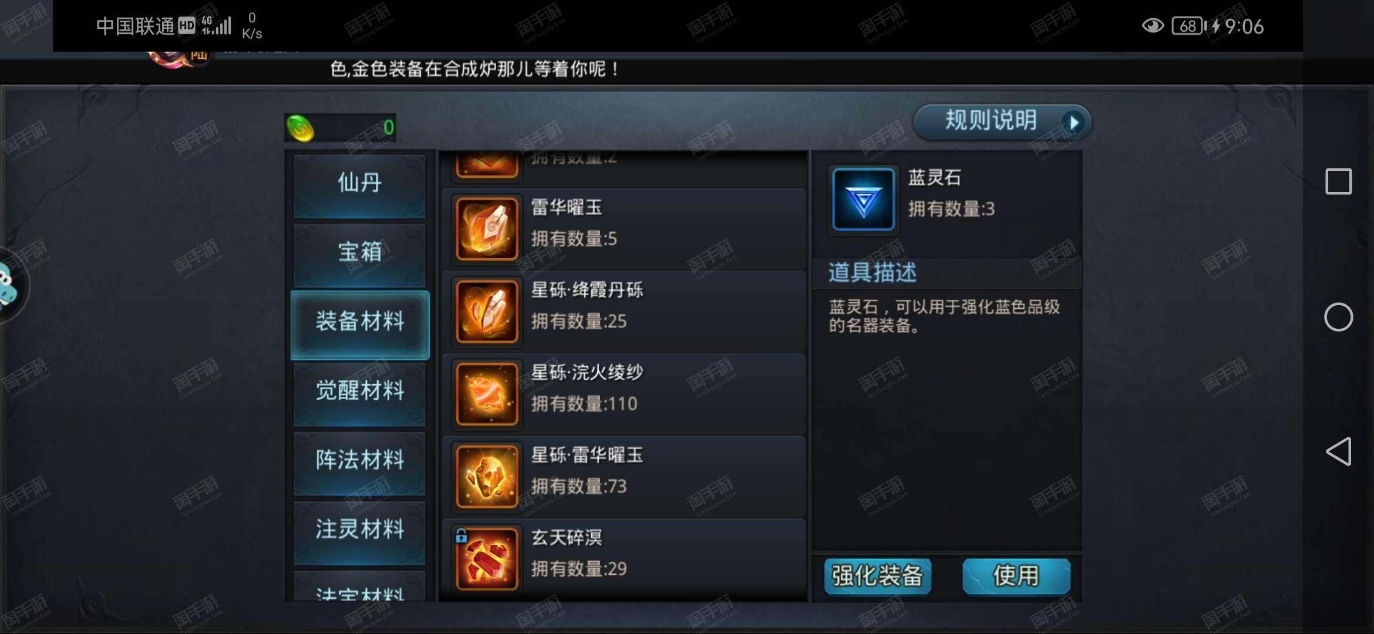Tap the 蓝灵石 blue gem icon

863,199
